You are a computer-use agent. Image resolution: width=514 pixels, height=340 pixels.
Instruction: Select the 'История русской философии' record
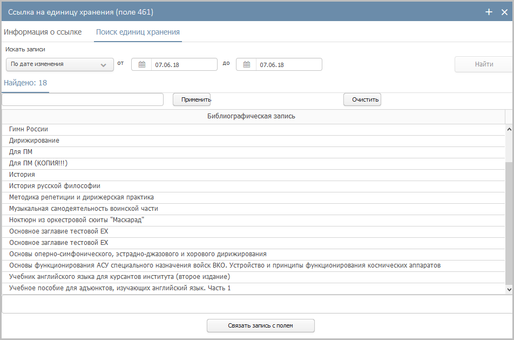[x=55, y=186]
